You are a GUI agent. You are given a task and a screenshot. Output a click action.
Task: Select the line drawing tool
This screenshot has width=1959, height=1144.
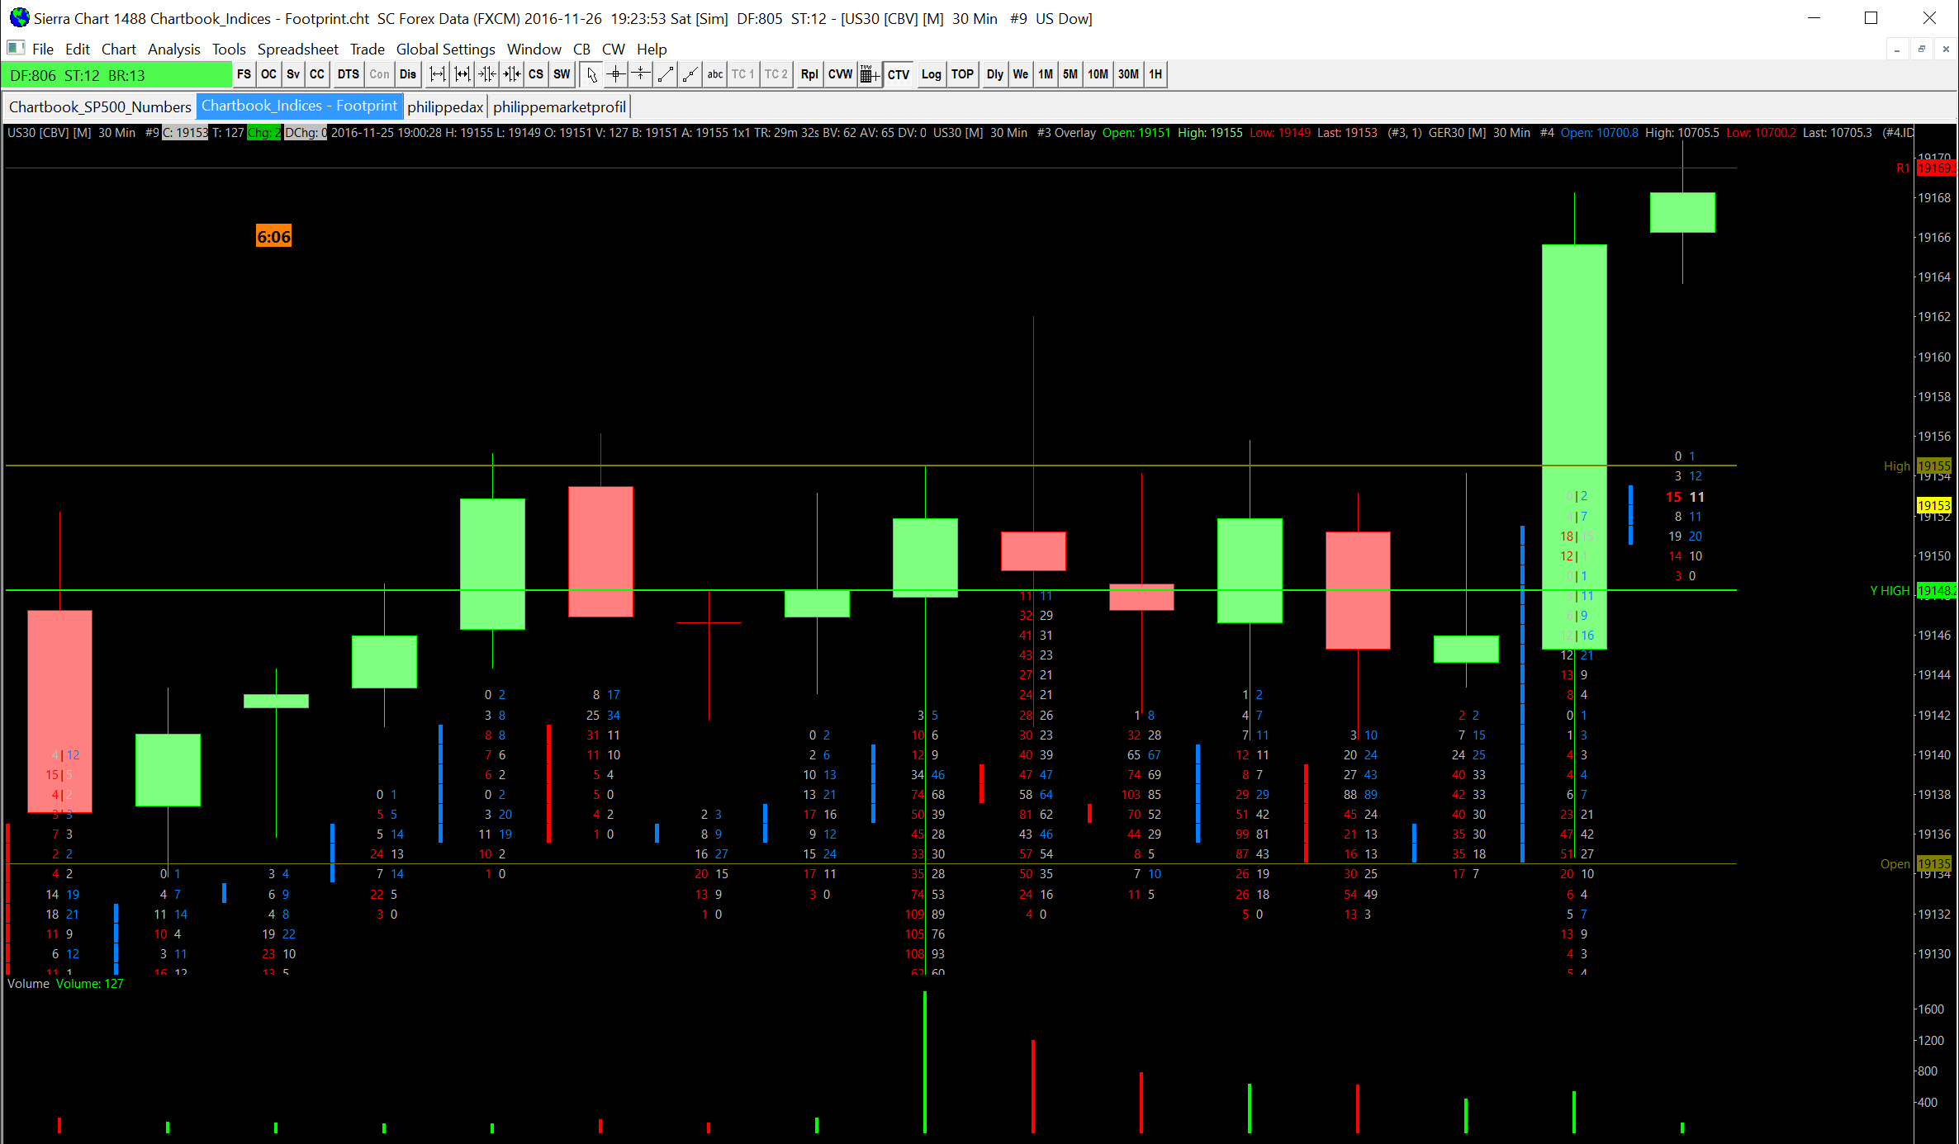pos(666,74)
